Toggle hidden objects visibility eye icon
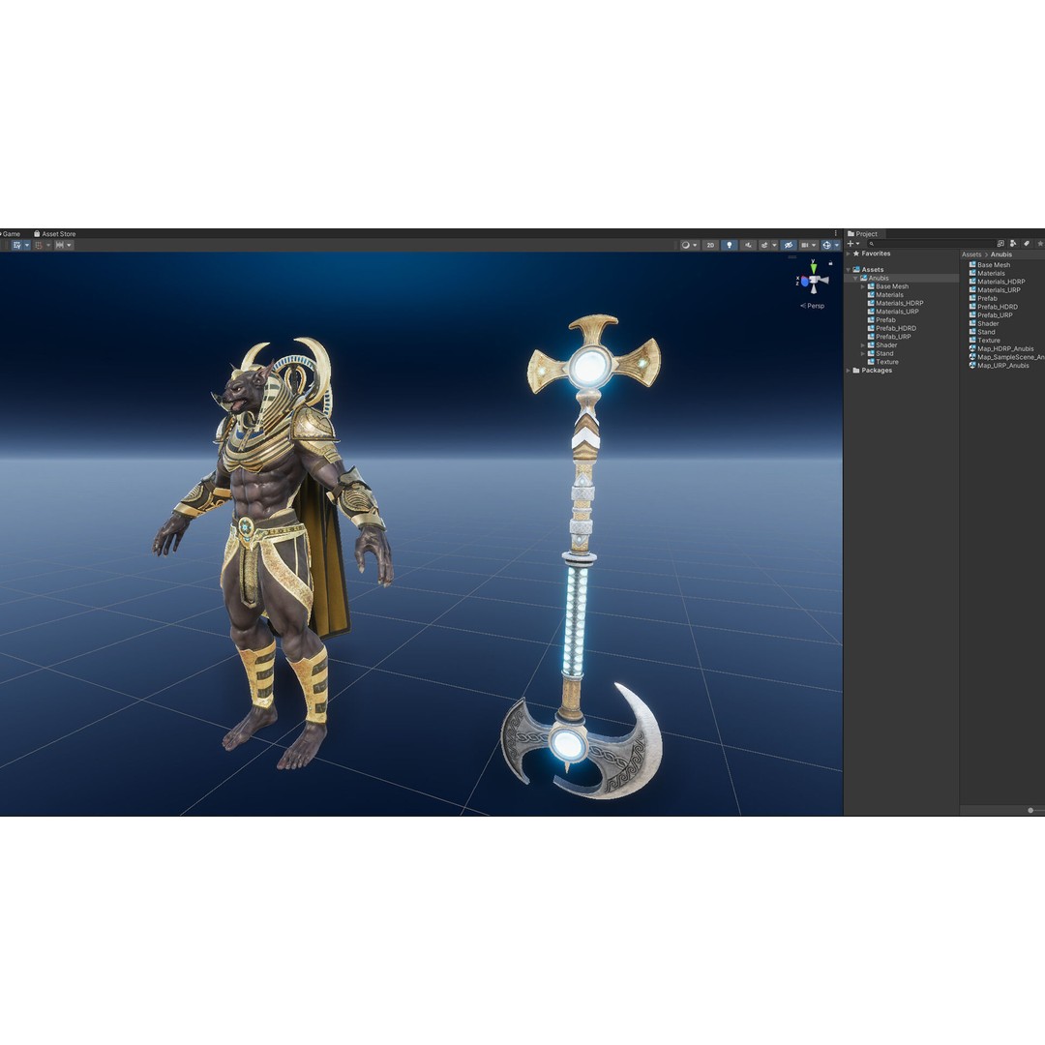Screen dimensions: 1045x1045 click(x=789, y=245)
